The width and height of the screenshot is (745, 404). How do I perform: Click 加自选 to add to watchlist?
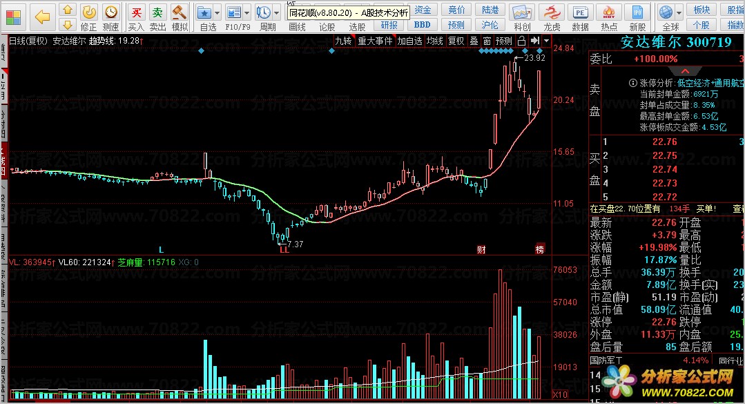pyautogui.click(x=409, y=41)
